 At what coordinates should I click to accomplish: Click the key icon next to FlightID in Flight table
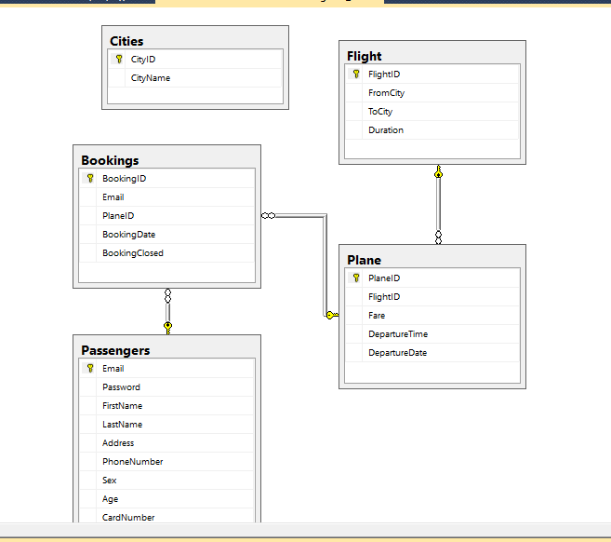(x=356, y=75)
